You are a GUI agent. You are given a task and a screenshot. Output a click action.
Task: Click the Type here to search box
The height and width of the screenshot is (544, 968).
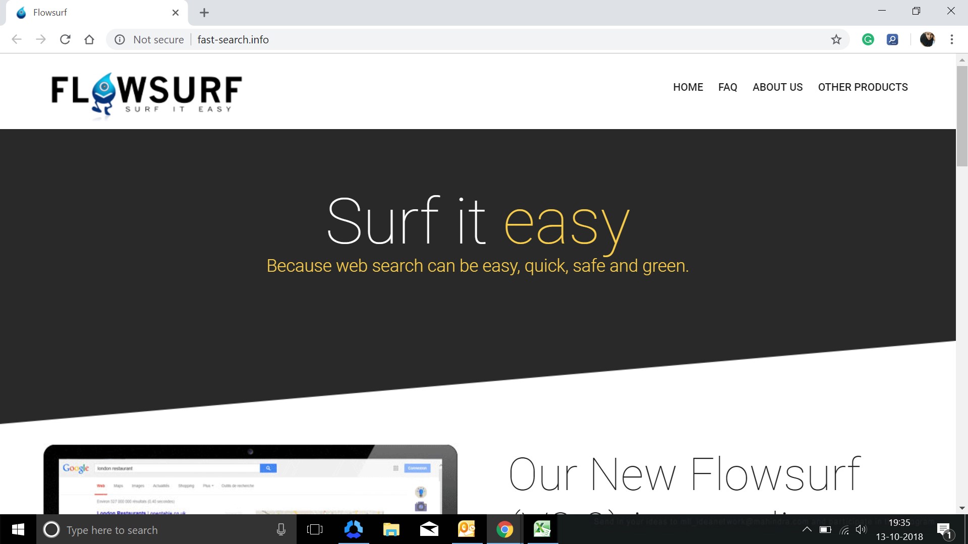click(151, 529)
